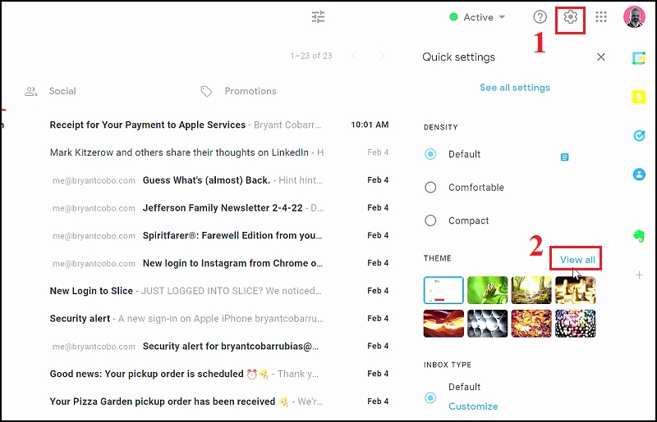Viewport: 657px width, 422px height.
Task: Open Evernote add-on elephant icon
Action: [x=639, y=236]
